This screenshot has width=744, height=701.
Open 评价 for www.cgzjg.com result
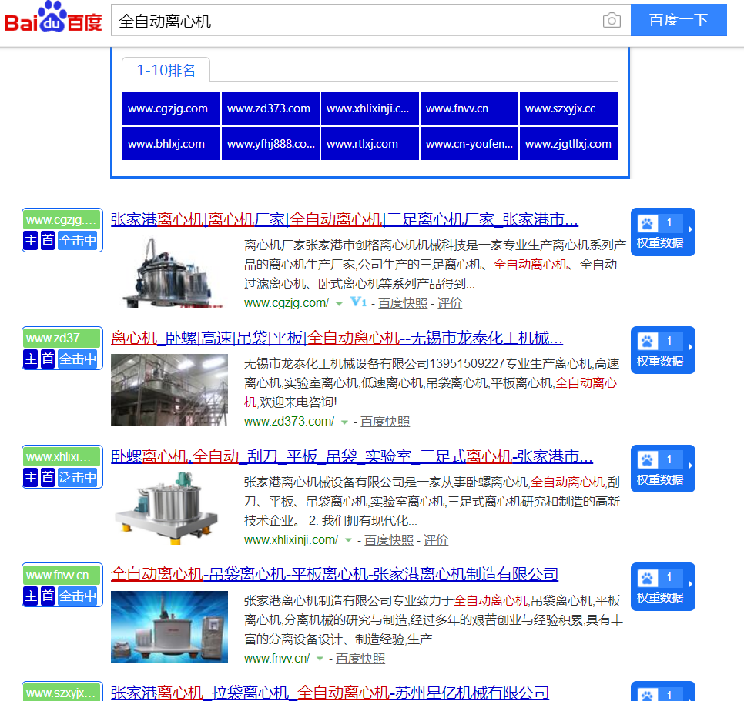pos(449,303)
